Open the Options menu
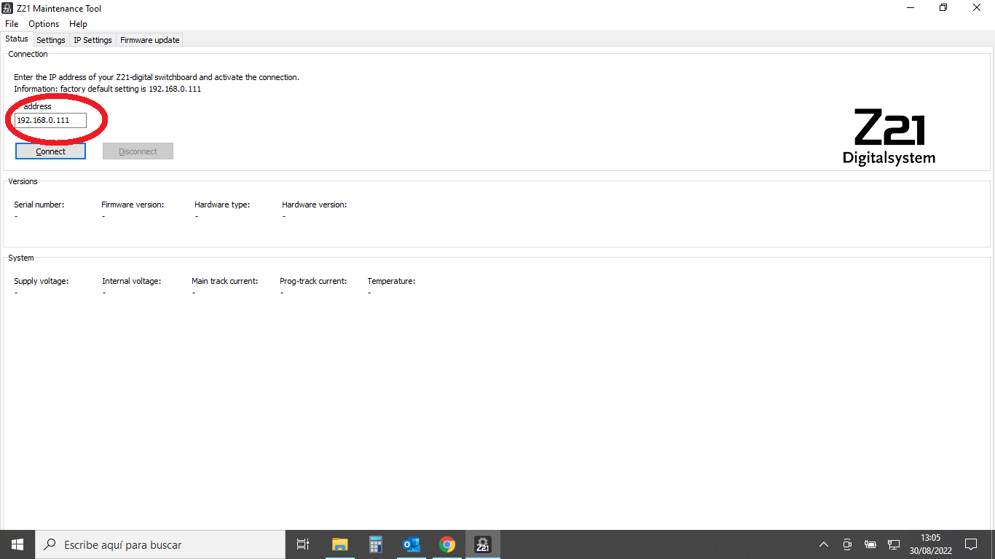The height and width of the screenshot is (559, 995). (44, 24)
